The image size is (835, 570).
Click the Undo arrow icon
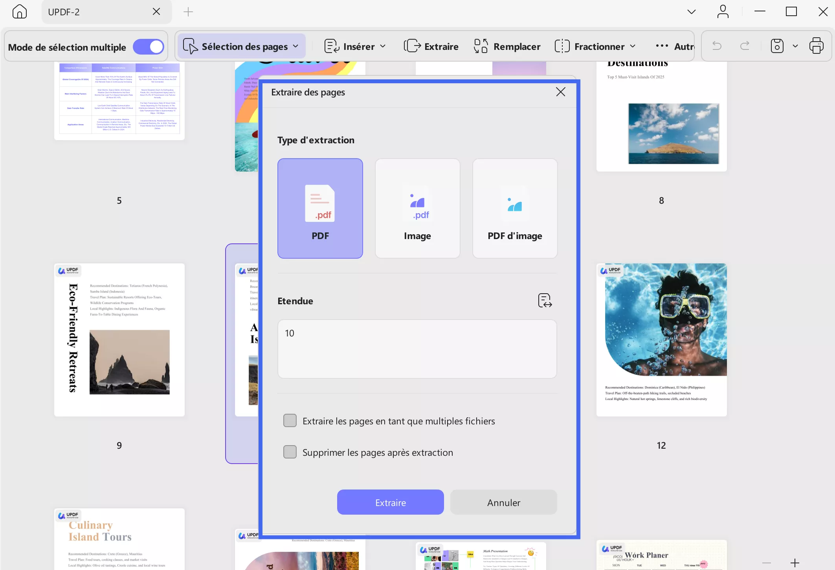point(717,46)
